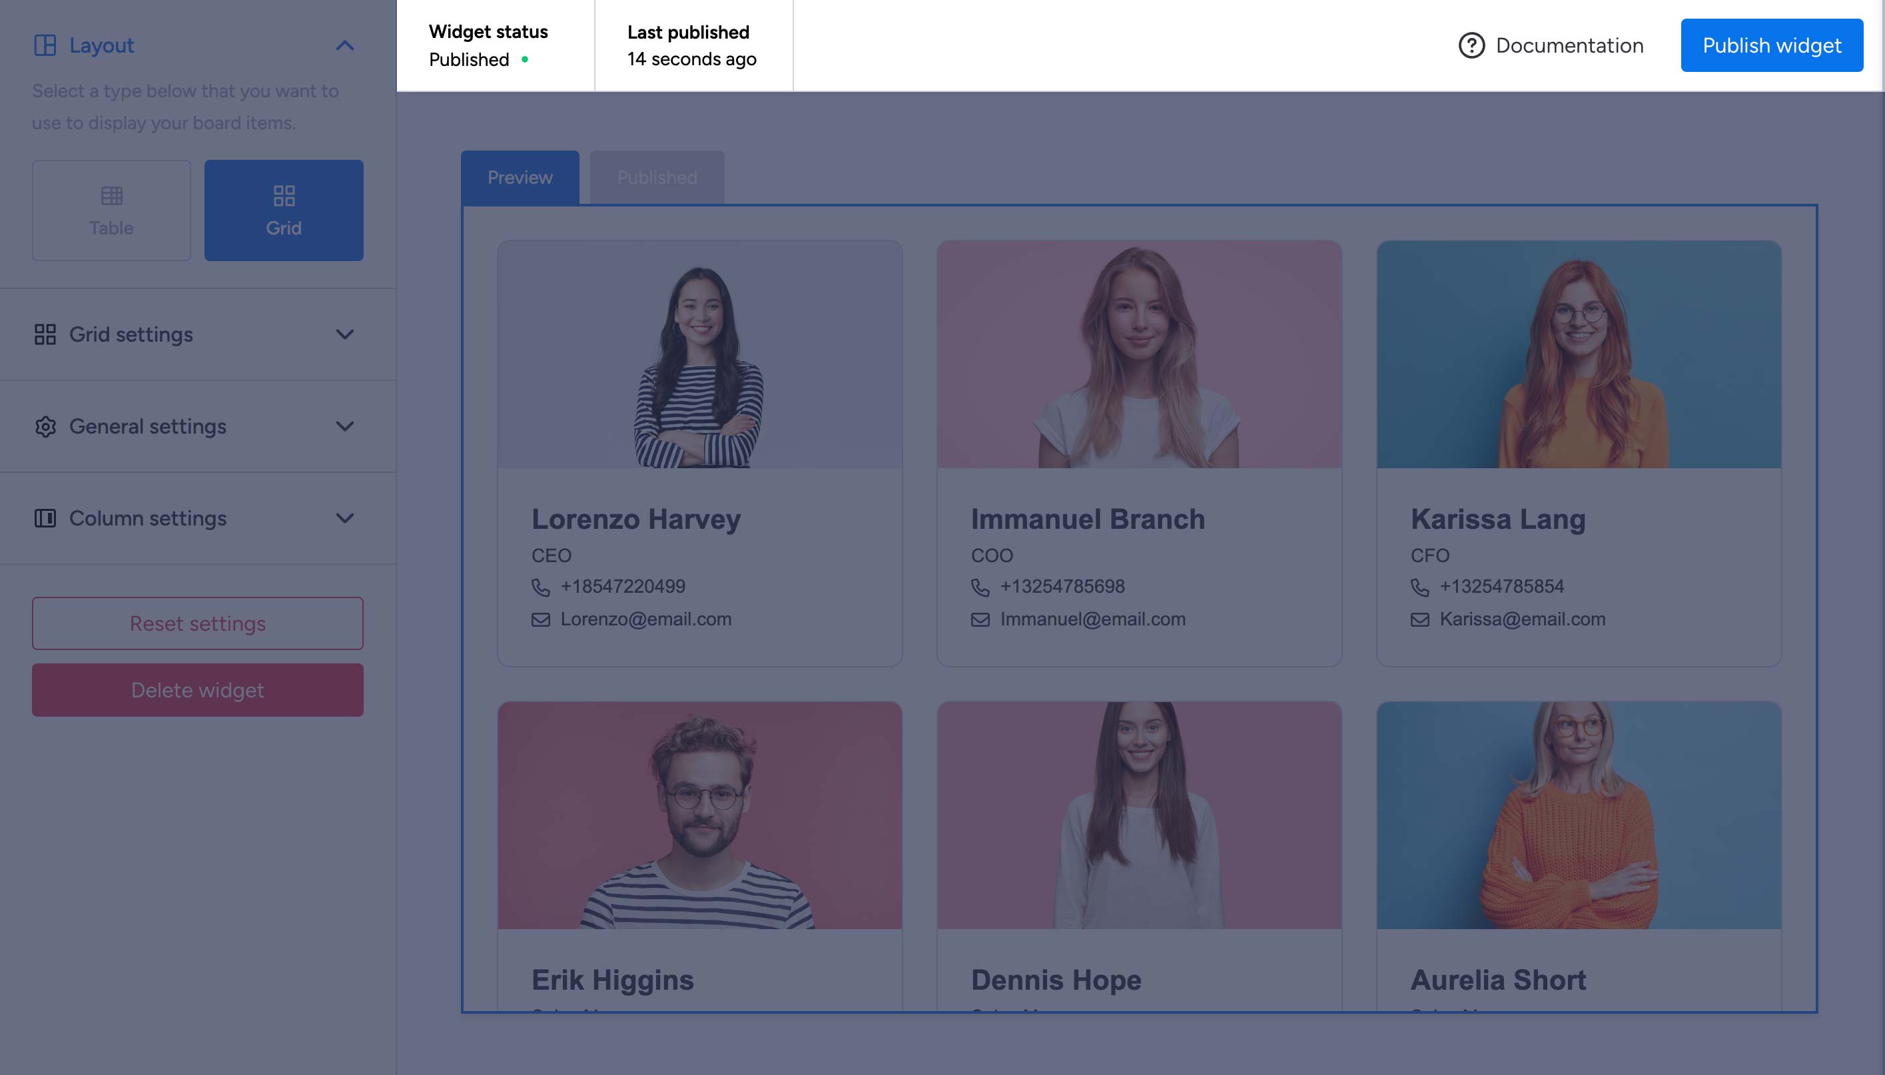Expand the Column settings chevron
The width and height of the screenshot is (1885, 1075).
345,518
